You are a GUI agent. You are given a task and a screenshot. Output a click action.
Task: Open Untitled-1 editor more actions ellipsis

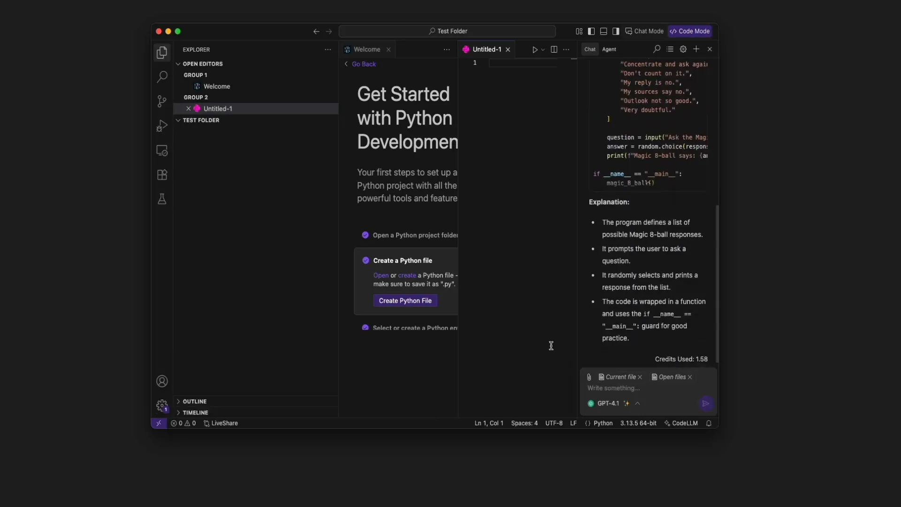tap(566, 50)
